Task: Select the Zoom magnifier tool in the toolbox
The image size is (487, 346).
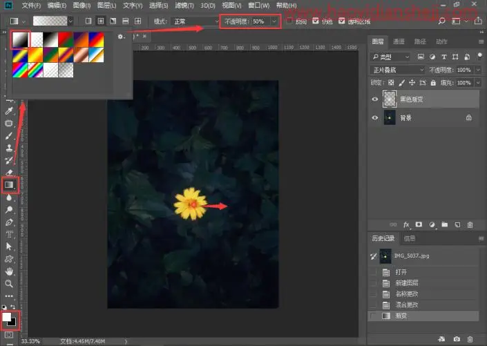Action: 9,284
